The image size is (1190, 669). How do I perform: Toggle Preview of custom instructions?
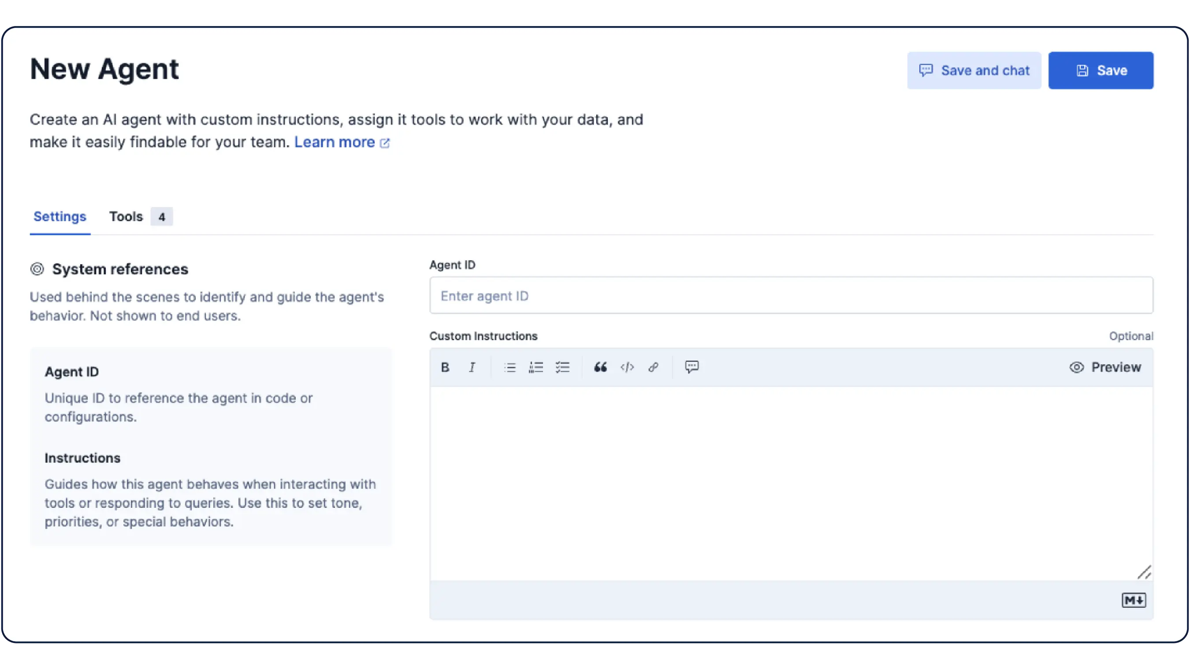tap(1105, 367)
